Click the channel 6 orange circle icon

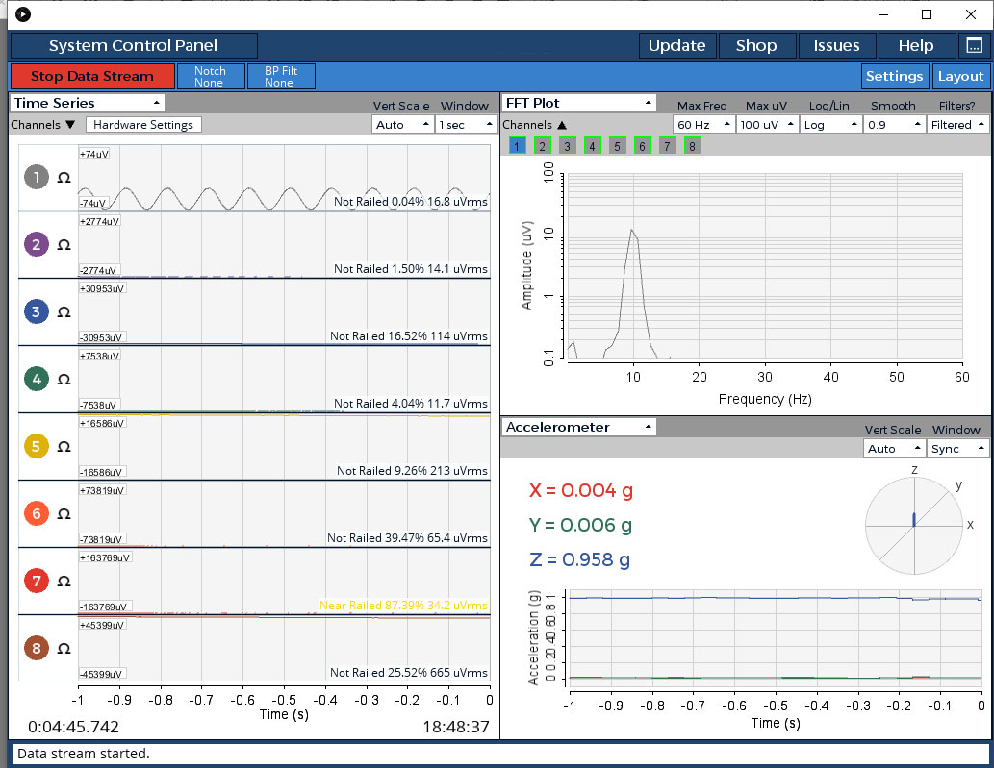37,513
